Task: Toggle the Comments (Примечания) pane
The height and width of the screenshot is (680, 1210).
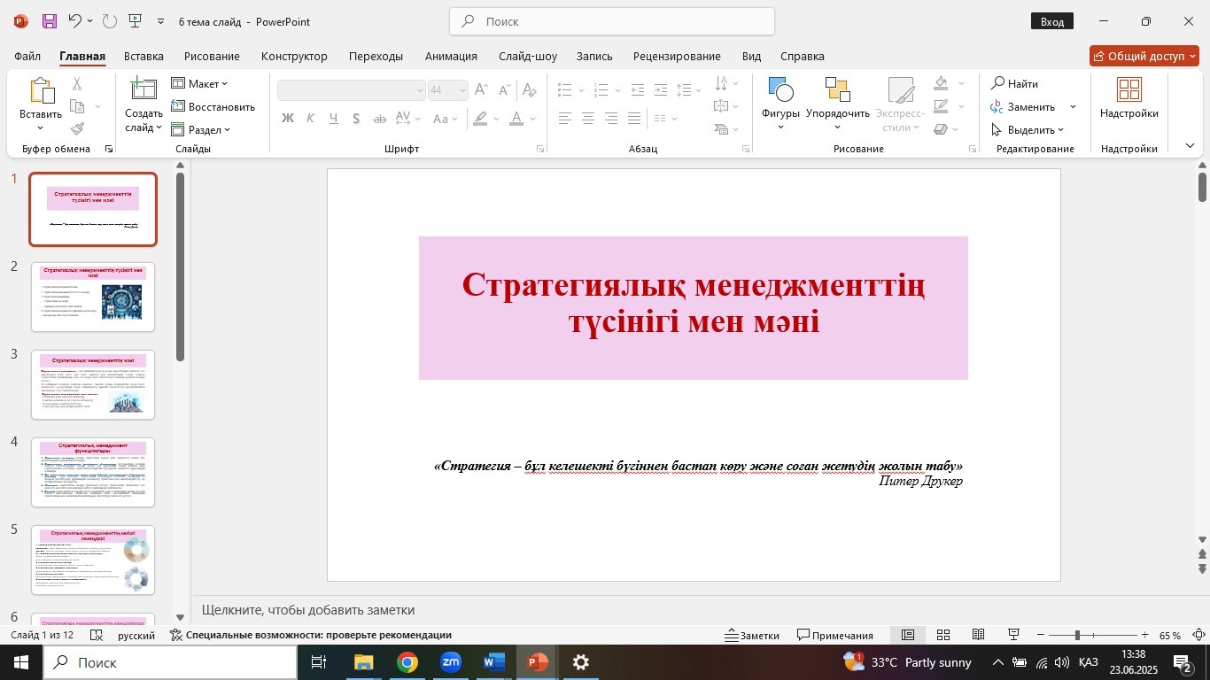Action: coord(834,635)
